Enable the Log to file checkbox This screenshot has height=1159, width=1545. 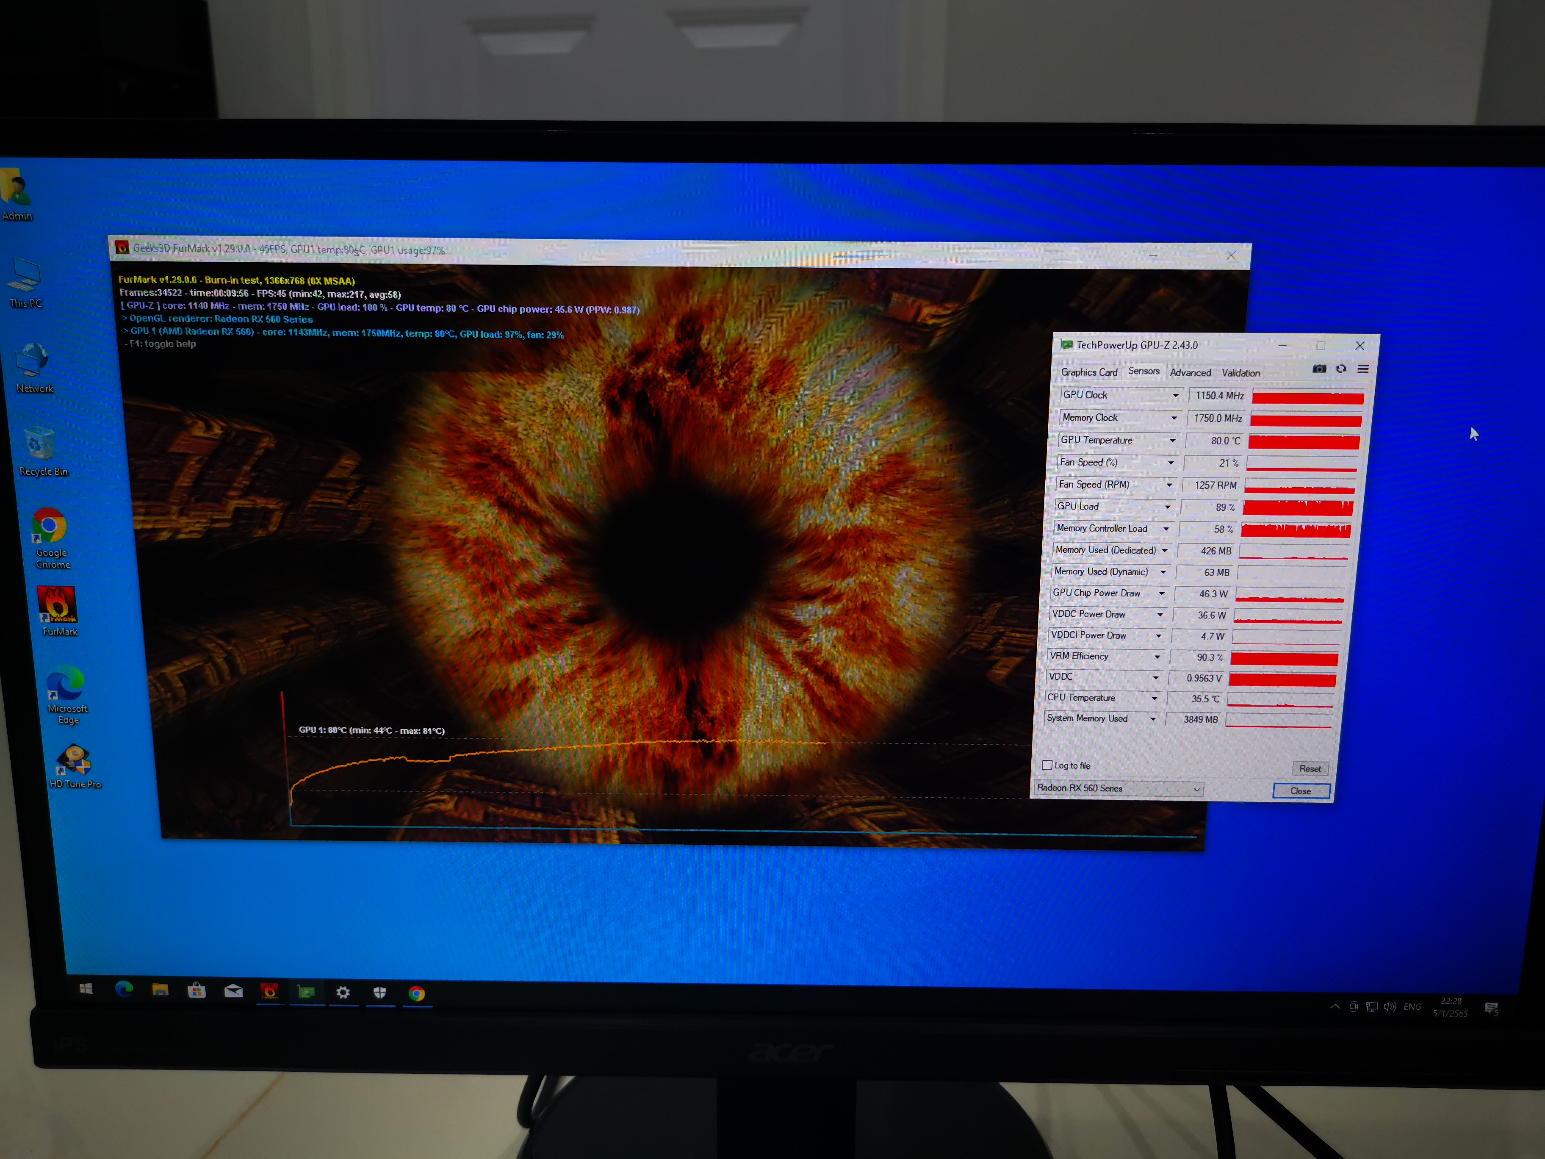pyautogui.click(x=1048, y=765)
